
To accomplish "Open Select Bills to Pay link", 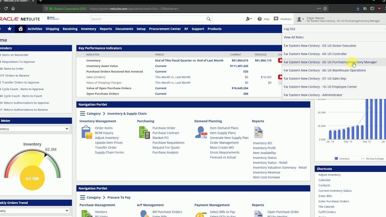I will tap(223, 212).
